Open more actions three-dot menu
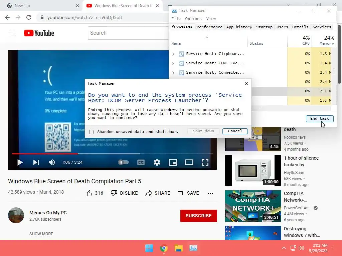The height and width of the screenshot is (256, 342). [x=210, y=193]
